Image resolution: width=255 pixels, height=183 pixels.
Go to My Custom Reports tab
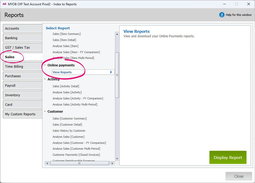pyautogui.click(x=23, y=114)
